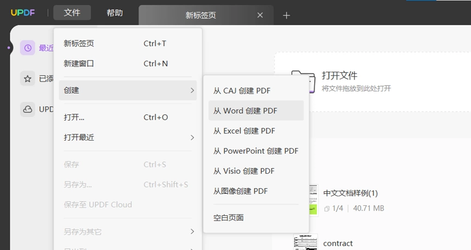Image resolution: width=471 pixels, height=250 pixels.
Task: Click the Ctrl+N shortcut label
Action: tap(156, 64)
